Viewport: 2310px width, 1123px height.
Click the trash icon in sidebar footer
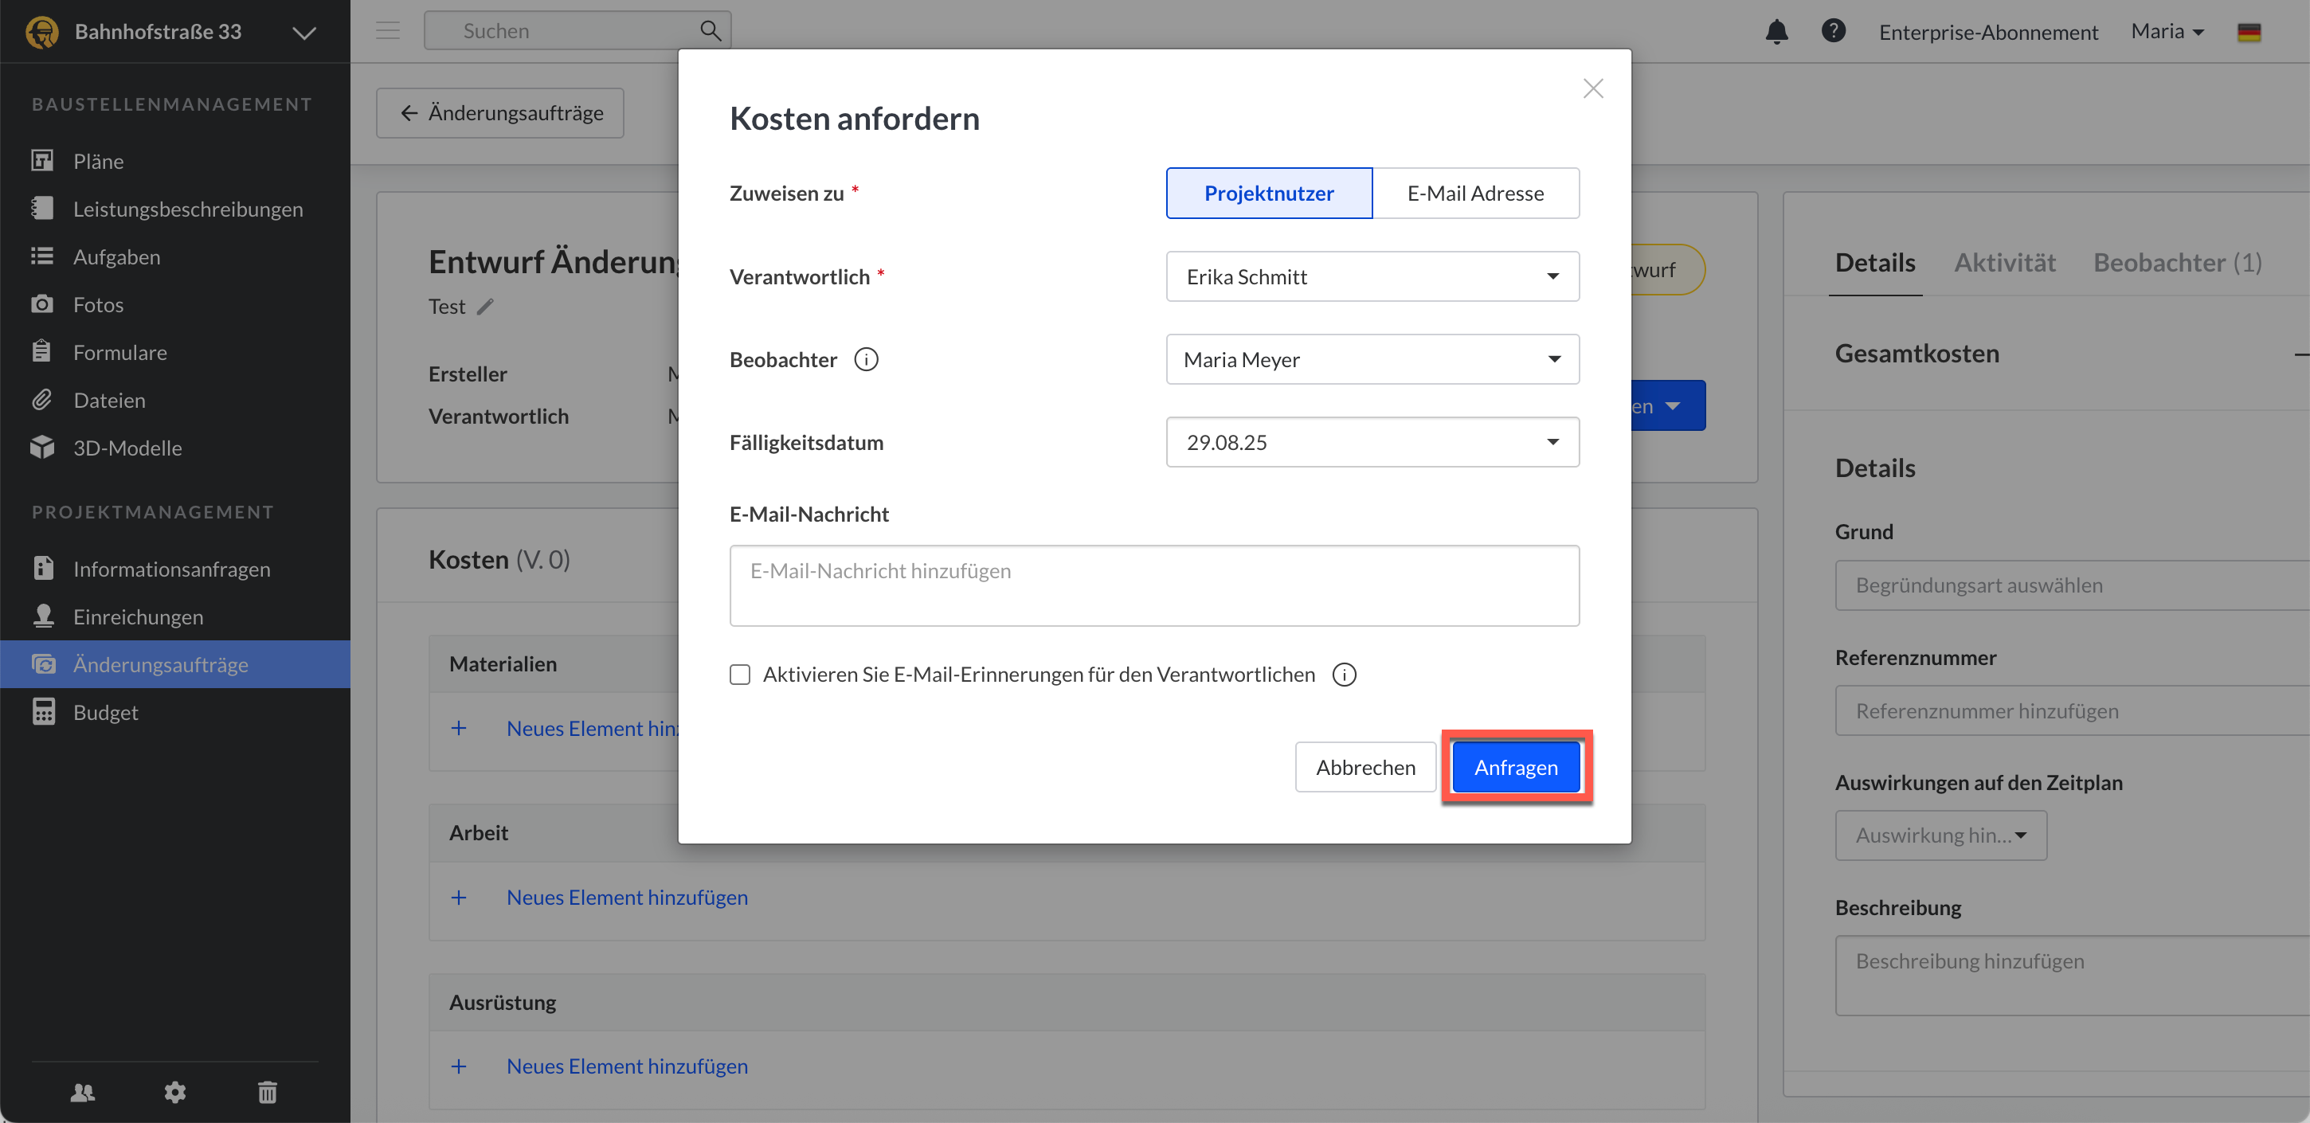pyautogui.click(x=267, y=1092)
